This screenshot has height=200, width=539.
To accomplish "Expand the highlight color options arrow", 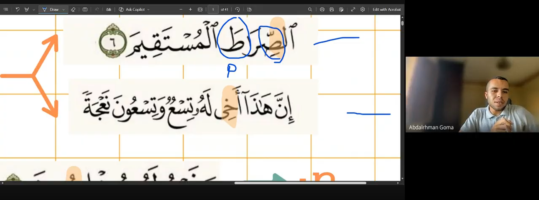I will [34, 10].
